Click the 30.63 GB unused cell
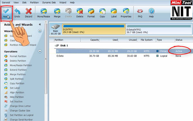The image size is (193, 121). point(132,56)
